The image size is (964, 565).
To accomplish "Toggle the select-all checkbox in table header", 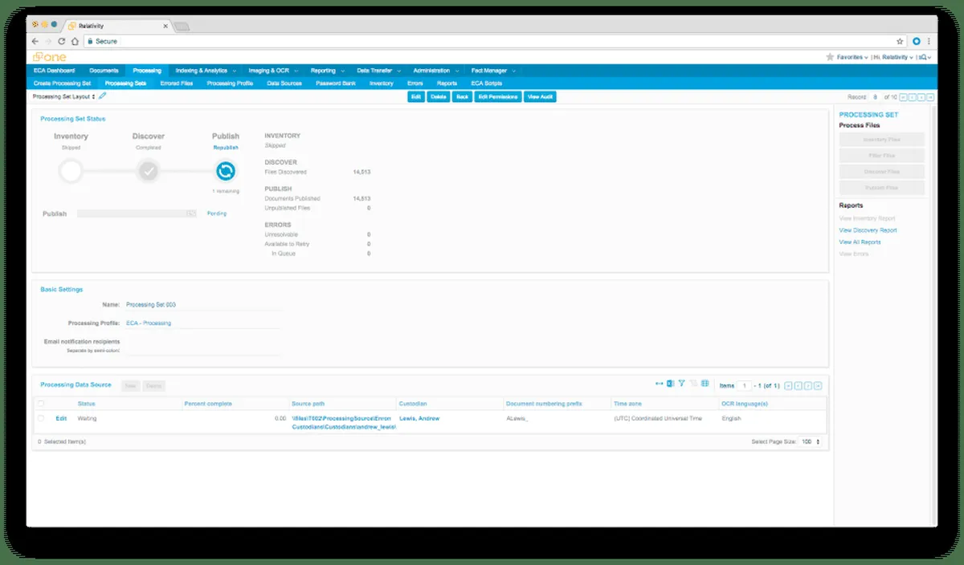I will [41, 403].
